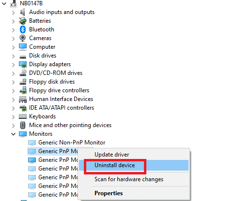
Task: Expand the Floppy disk drives node arrow
Action: click(x=13, y=82)
